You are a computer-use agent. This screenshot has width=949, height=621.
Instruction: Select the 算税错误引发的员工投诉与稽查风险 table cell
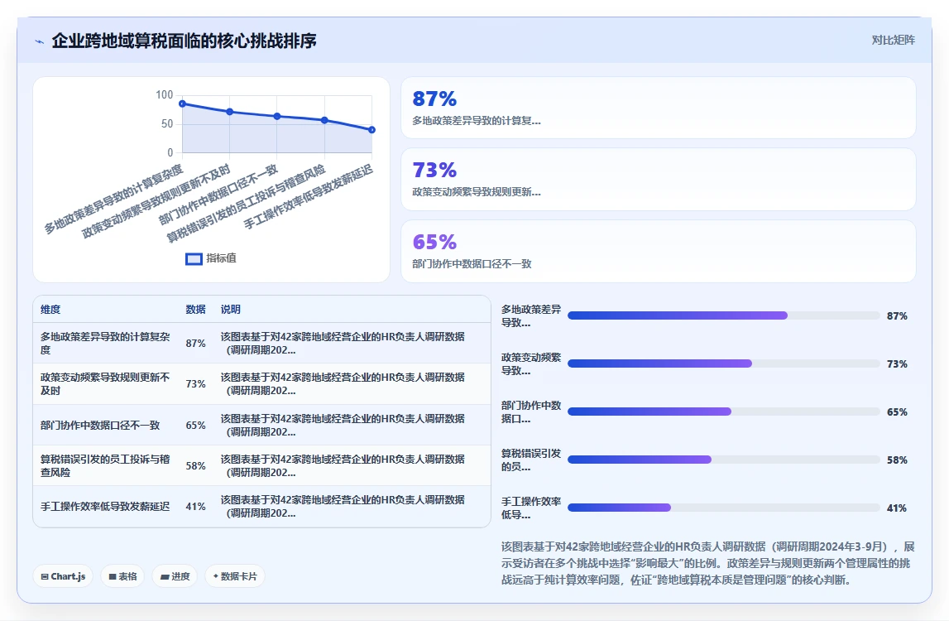106,465
